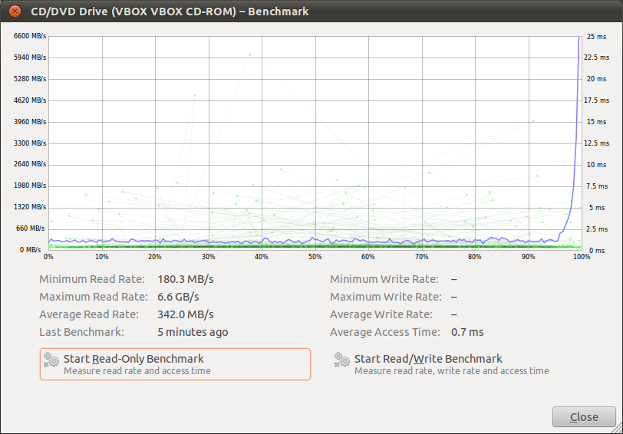
Task: Click the Close button
Action: click(584, 416)
